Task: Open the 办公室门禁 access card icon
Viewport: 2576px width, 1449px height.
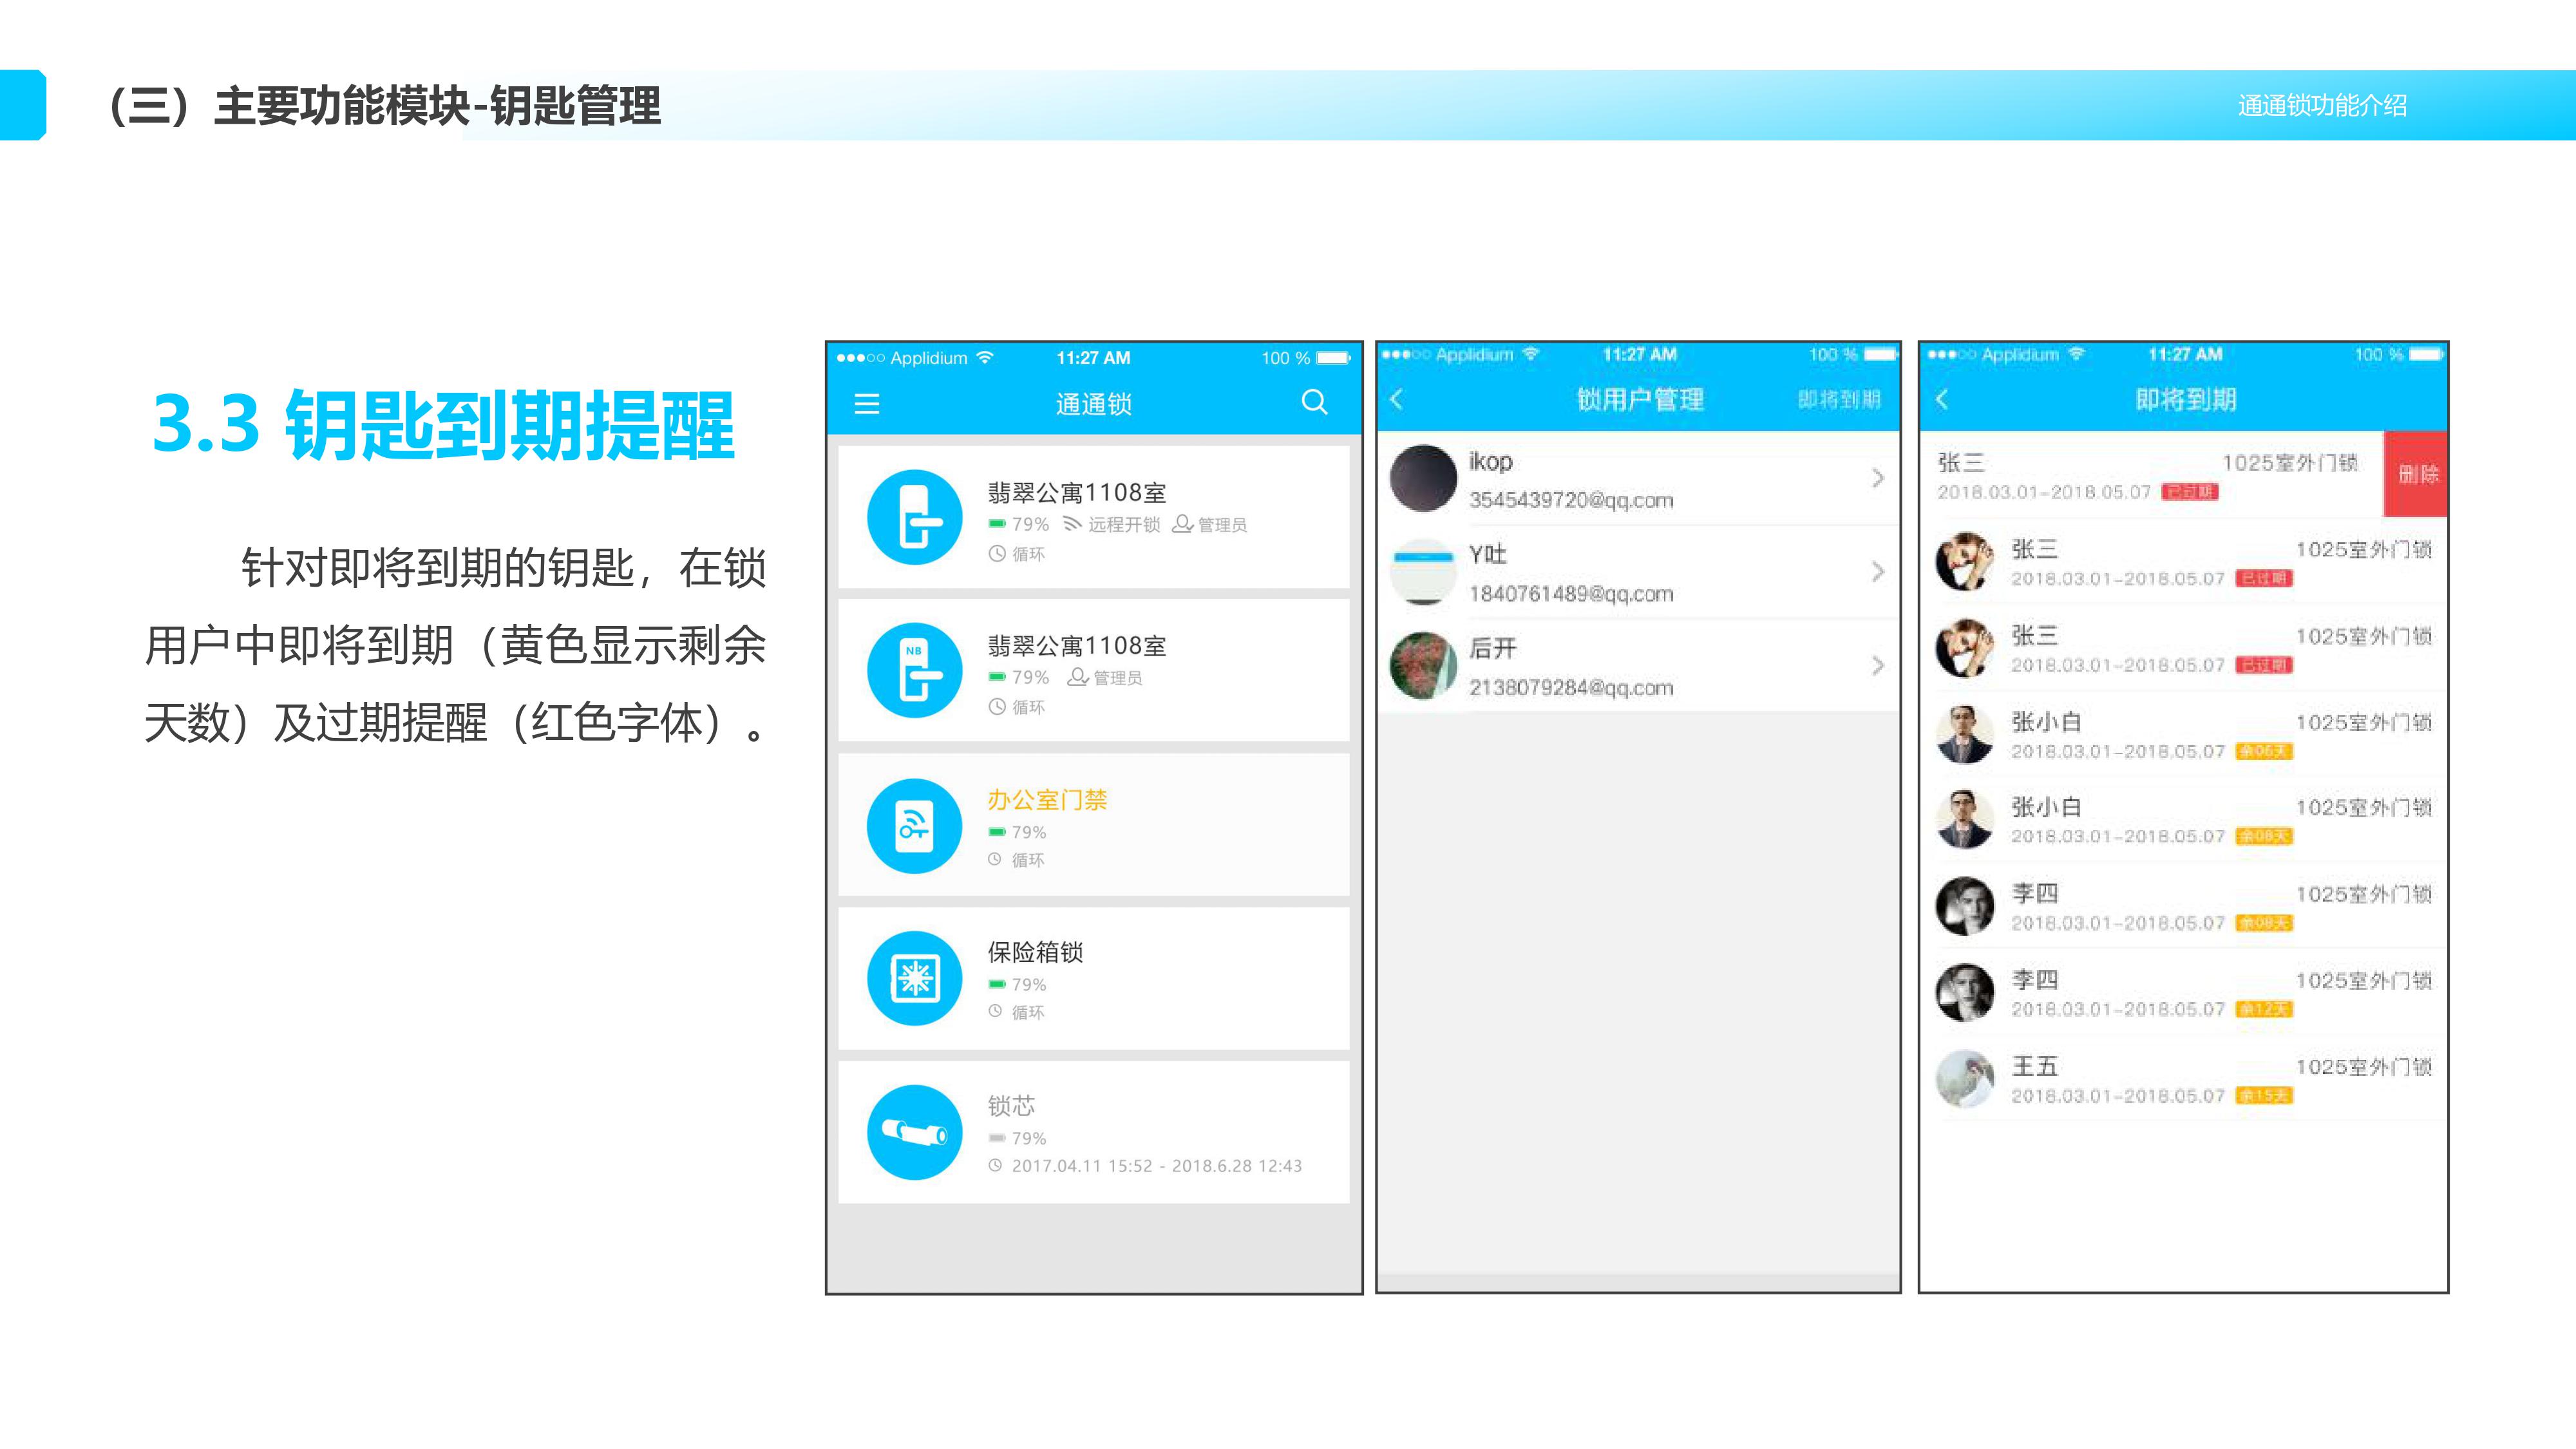Action: [914, 826]
